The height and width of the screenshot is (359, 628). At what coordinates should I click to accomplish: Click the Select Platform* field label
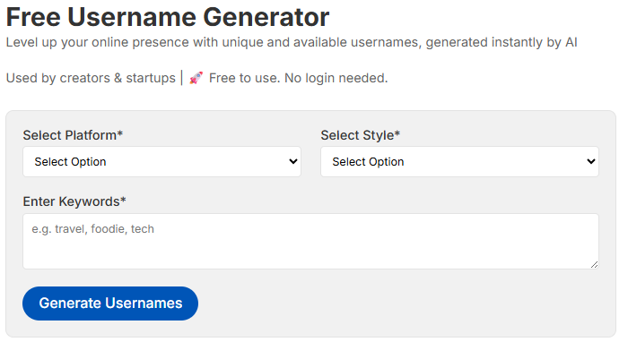pyautogui.click(x=73, y=135)
